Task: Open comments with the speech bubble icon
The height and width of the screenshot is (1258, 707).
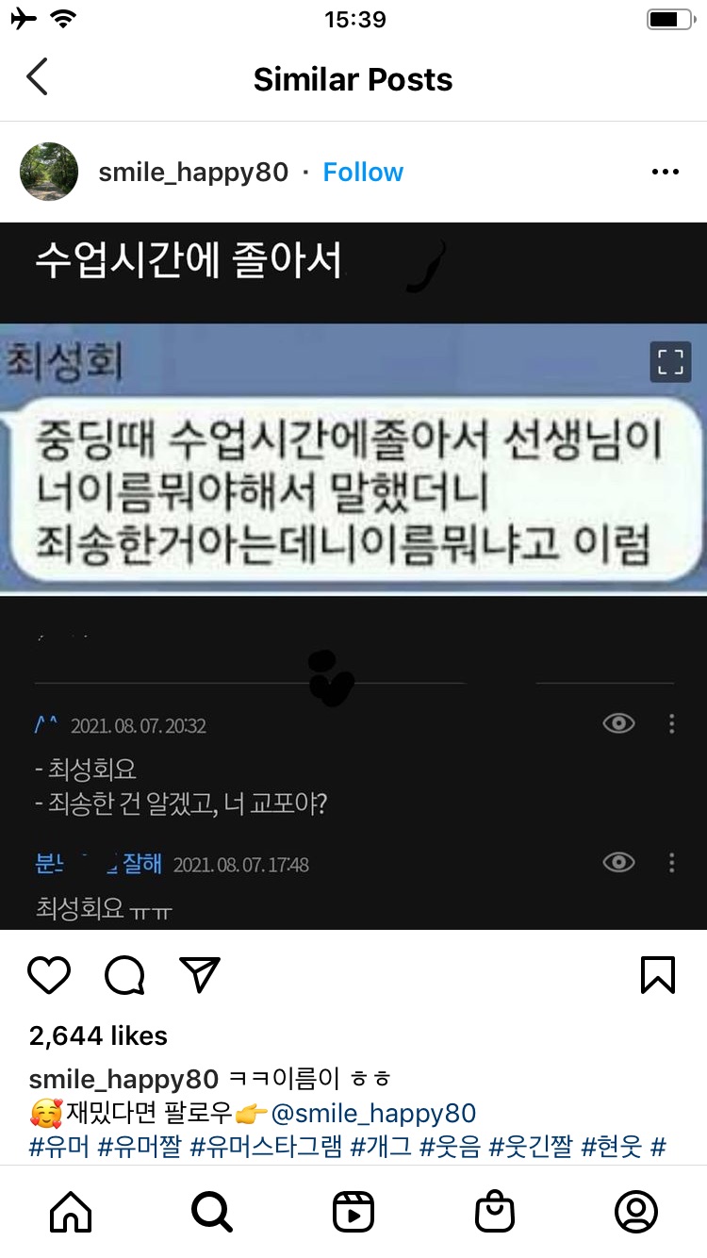Action: tap(124, 975)
